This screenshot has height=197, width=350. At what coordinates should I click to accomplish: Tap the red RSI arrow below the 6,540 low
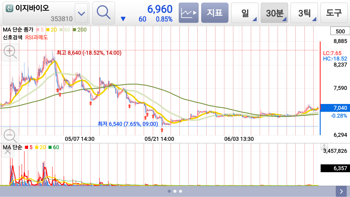coord(162,130)
